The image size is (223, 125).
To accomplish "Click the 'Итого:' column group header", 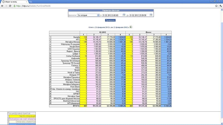I will pyautogui.click(x=149, y=32).
